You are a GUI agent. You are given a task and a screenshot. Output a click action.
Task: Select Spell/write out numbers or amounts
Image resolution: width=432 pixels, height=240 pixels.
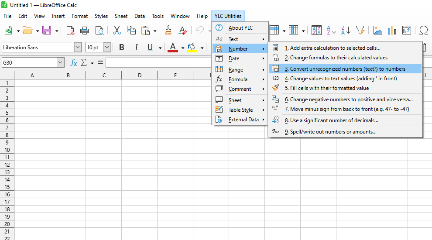pyautogui.click(x=333, y=132)
